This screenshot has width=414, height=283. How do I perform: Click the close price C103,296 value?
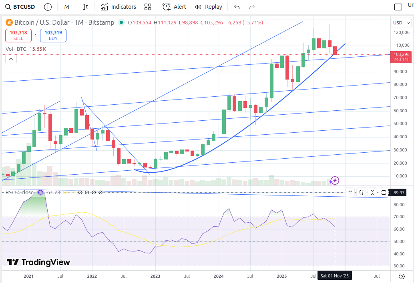pos(211,23)
